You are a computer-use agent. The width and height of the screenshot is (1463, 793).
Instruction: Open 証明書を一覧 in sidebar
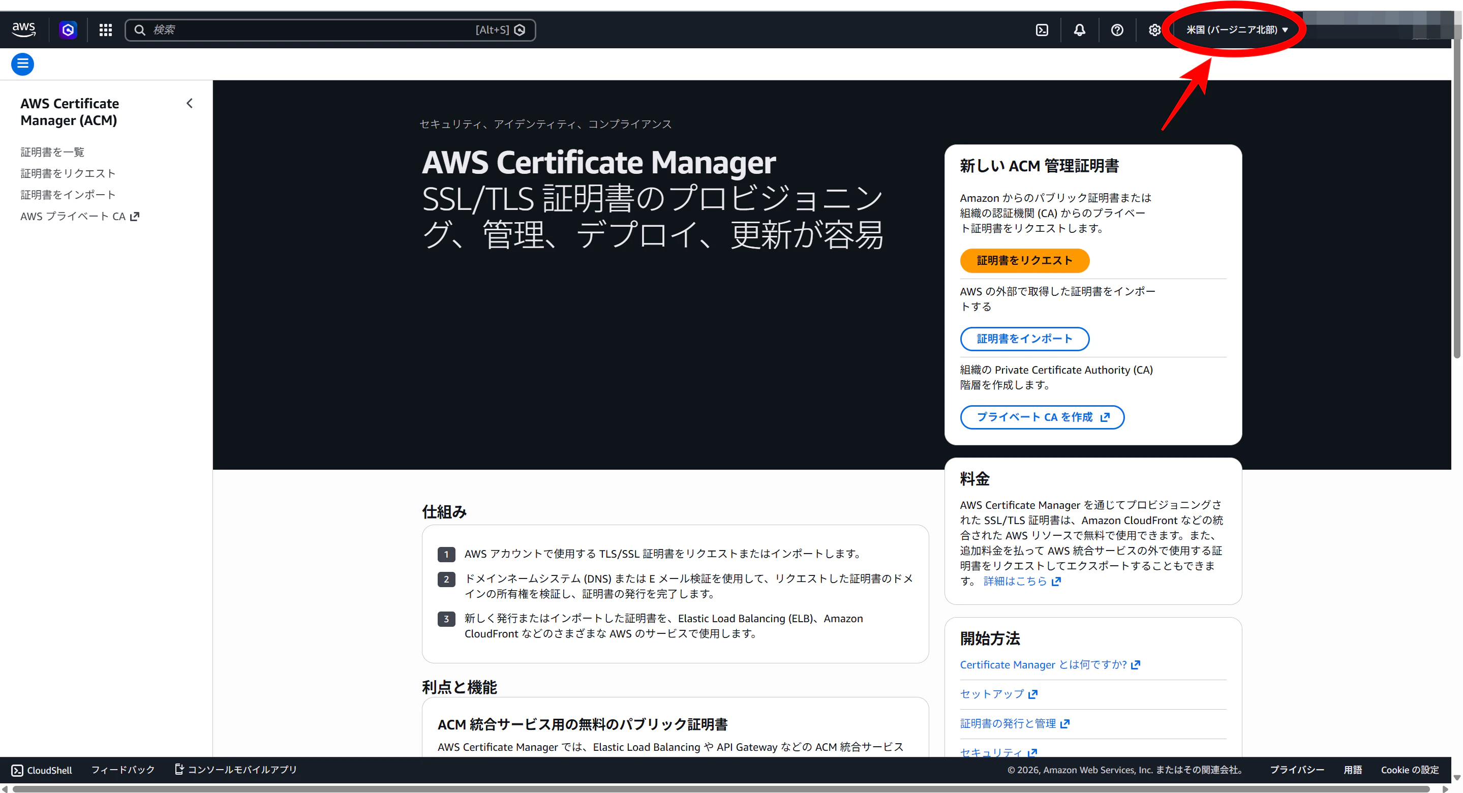52,151
